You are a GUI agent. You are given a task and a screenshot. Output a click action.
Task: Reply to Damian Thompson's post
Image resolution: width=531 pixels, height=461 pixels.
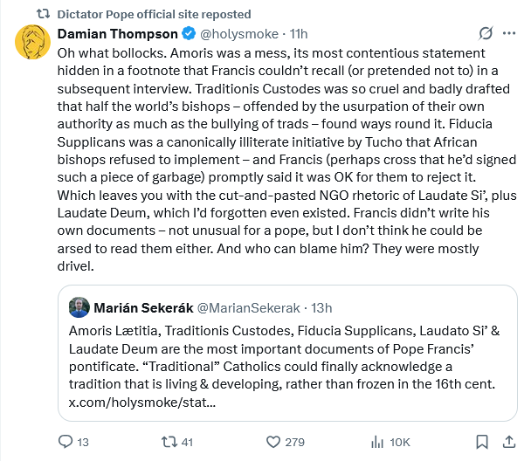tap(66, 442)
